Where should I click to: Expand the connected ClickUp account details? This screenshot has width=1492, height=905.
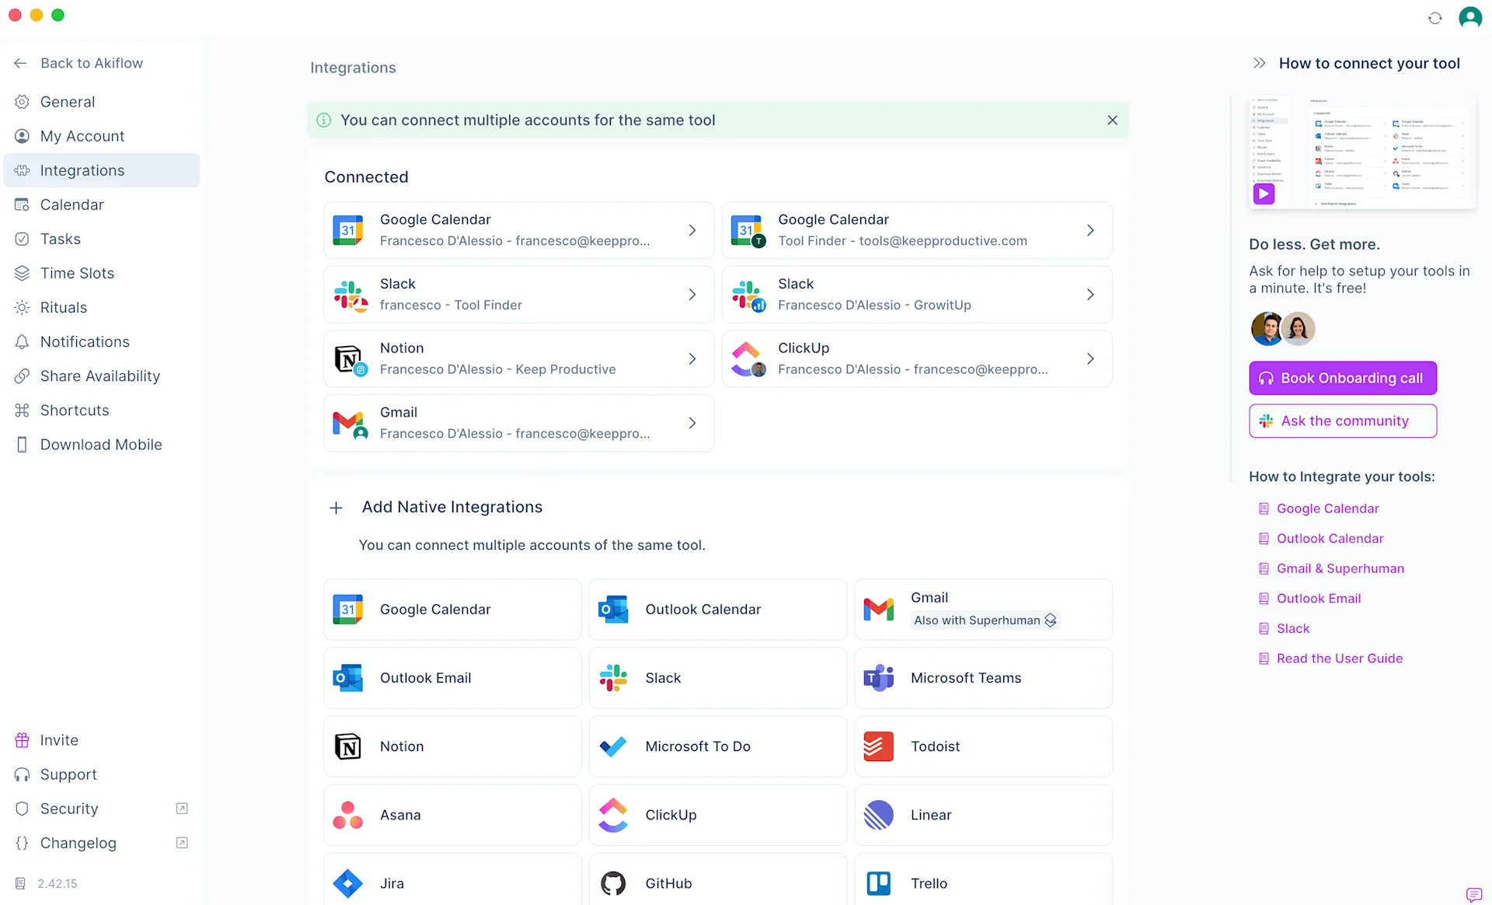tap(1090, 358)
